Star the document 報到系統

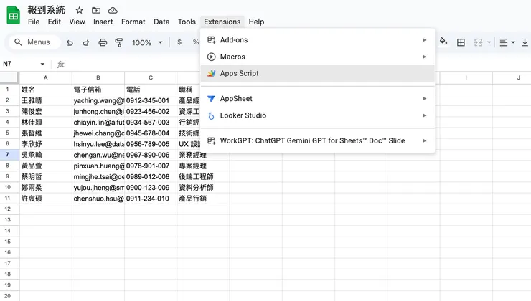(79, 10)
